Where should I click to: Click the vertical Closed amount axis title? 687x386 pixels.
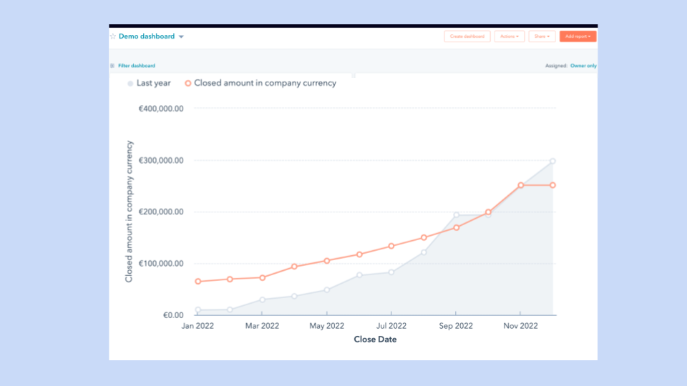[x=129, y=212]
